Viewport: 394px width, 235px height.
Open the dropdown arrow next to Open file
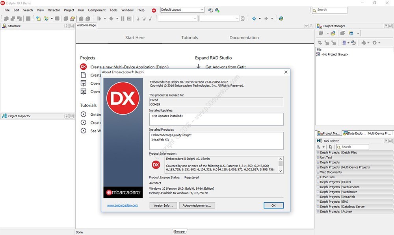pos(52,19)
